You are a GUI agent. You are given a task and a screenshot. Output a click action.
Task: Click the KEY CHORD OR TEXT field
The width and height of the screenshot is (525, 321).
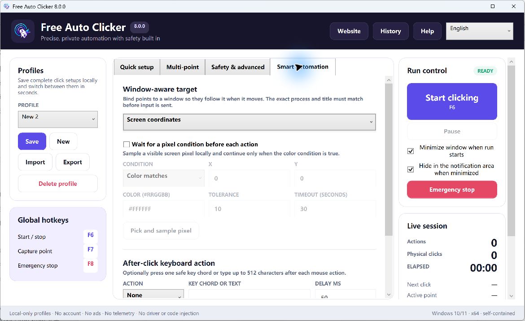point(249,295)
